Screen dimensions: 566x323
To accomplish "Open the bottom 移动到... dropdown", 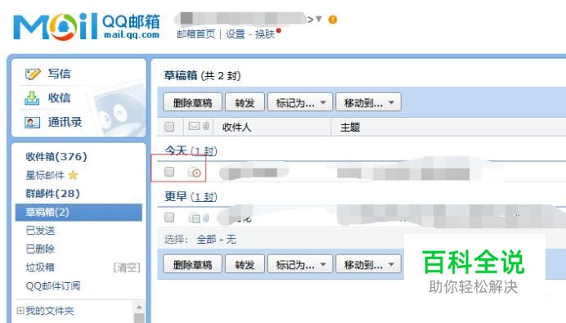I will [x=368, y=265].
